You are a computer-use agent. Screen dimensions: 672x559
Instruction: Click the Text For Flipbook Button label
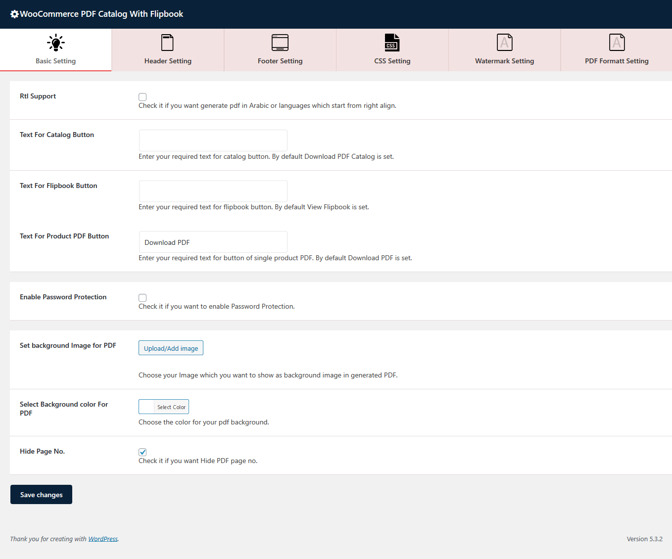coord(58,186)
